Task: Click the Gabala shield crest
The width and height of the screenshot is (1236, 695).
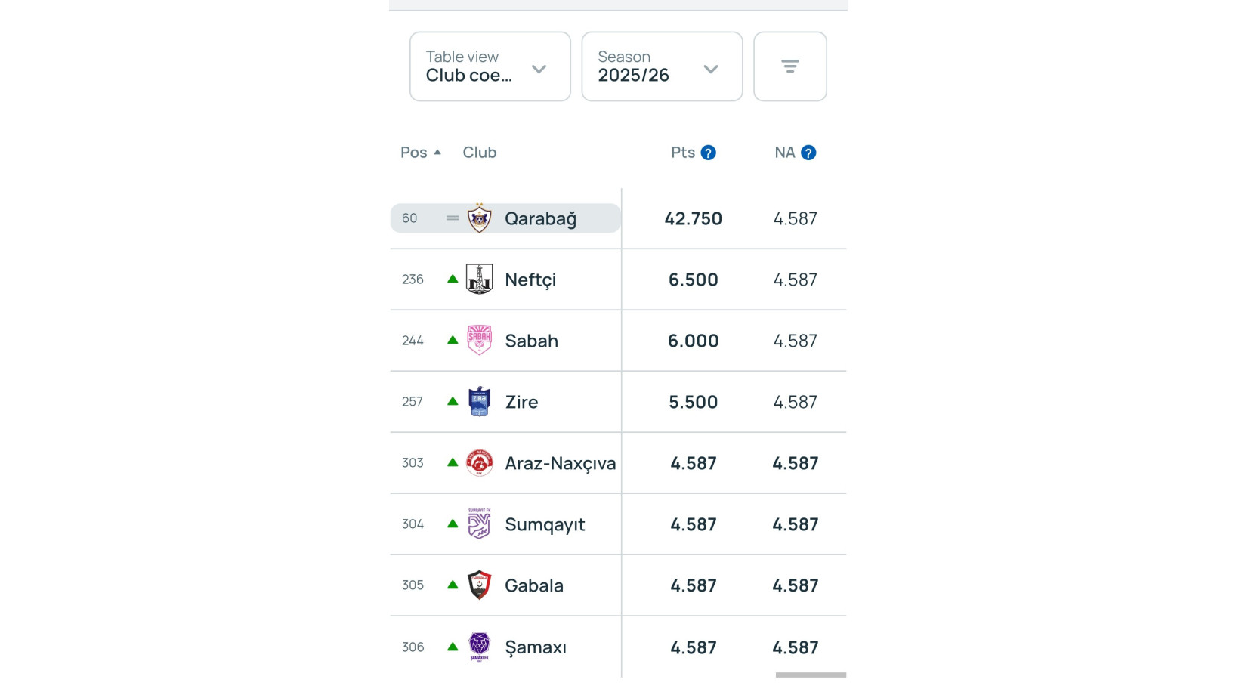Action: [x=479, y=585]
